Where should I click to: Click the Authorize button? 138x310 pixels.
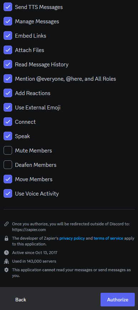(118, 300)
